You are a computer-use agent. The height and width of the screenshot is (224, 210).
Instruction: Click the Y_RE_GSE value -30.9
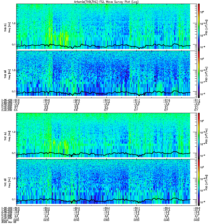(x=46, y=210)
